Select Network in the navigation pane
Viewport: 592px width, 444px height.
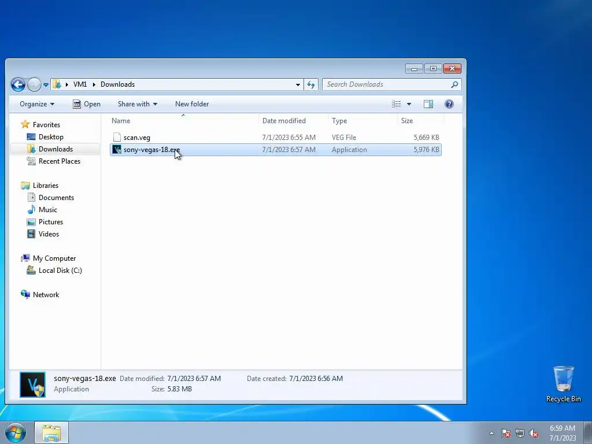pos(46,294)
